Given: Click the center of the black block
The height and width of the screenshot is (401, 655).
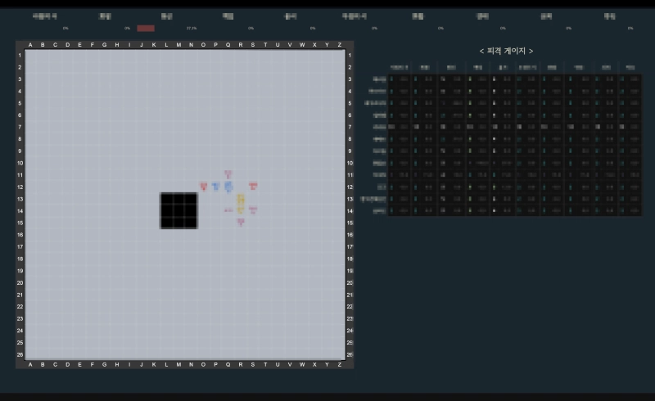Looking at the screenshot, I should point(178,210).
